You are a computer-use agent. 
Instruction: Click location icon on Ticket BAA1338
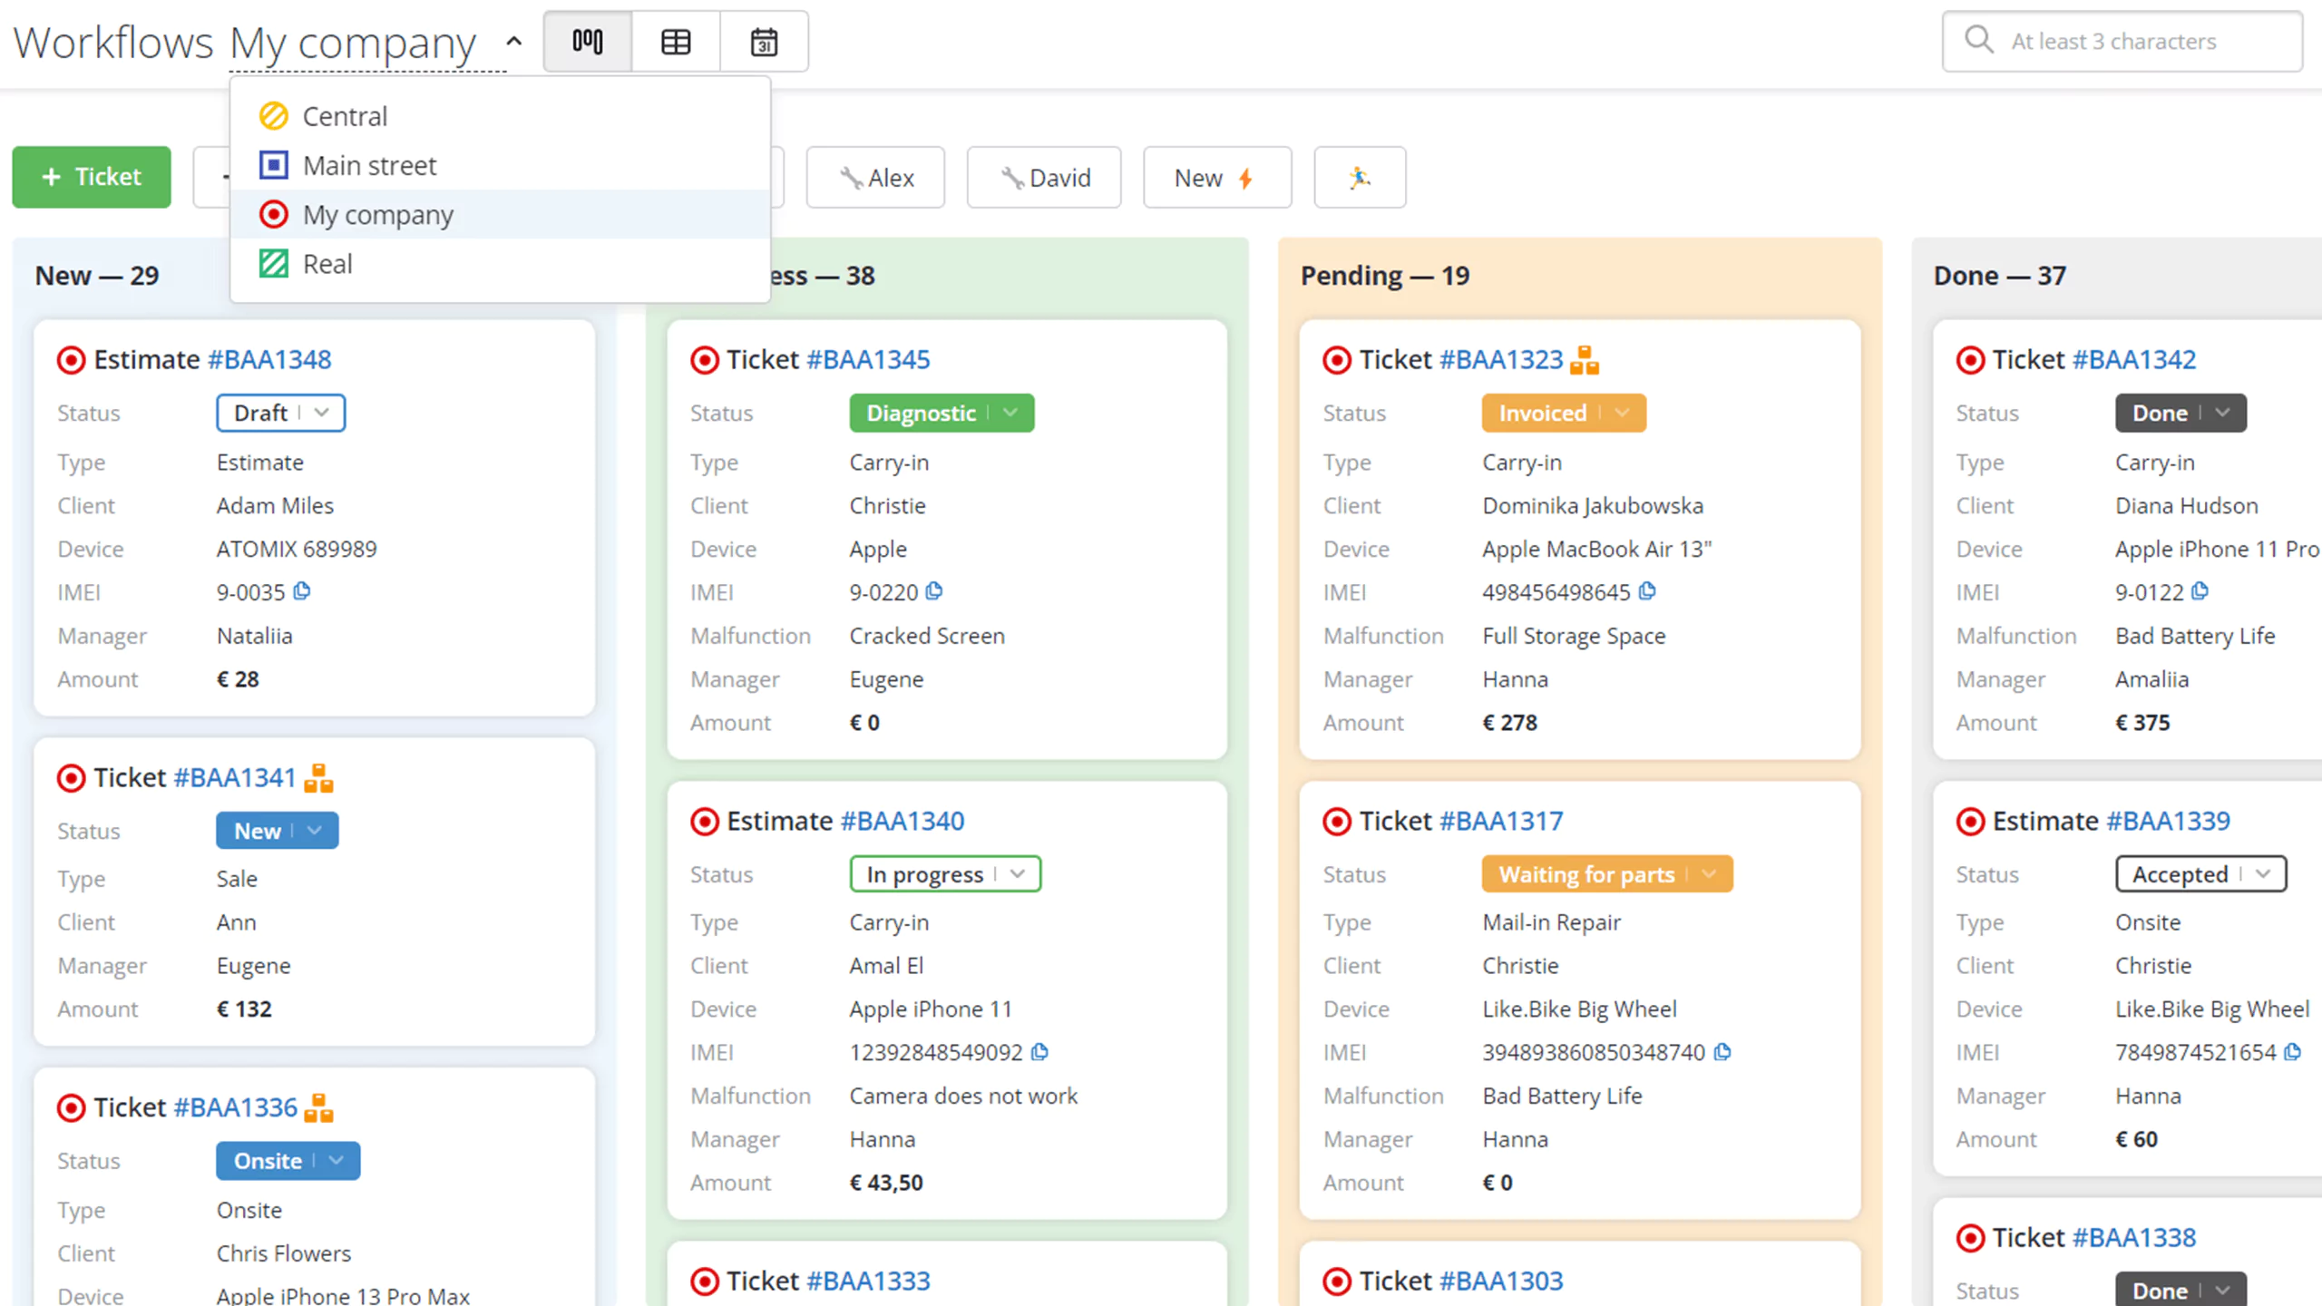coord(1970,1238)
